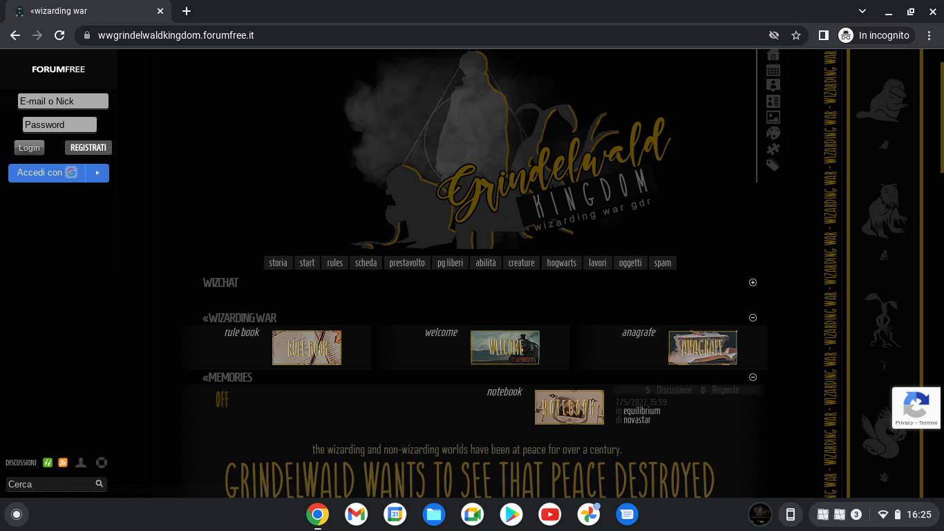Bookmark this page with the star icon
This screenshot has width=944, height=531.
[796, 35]
